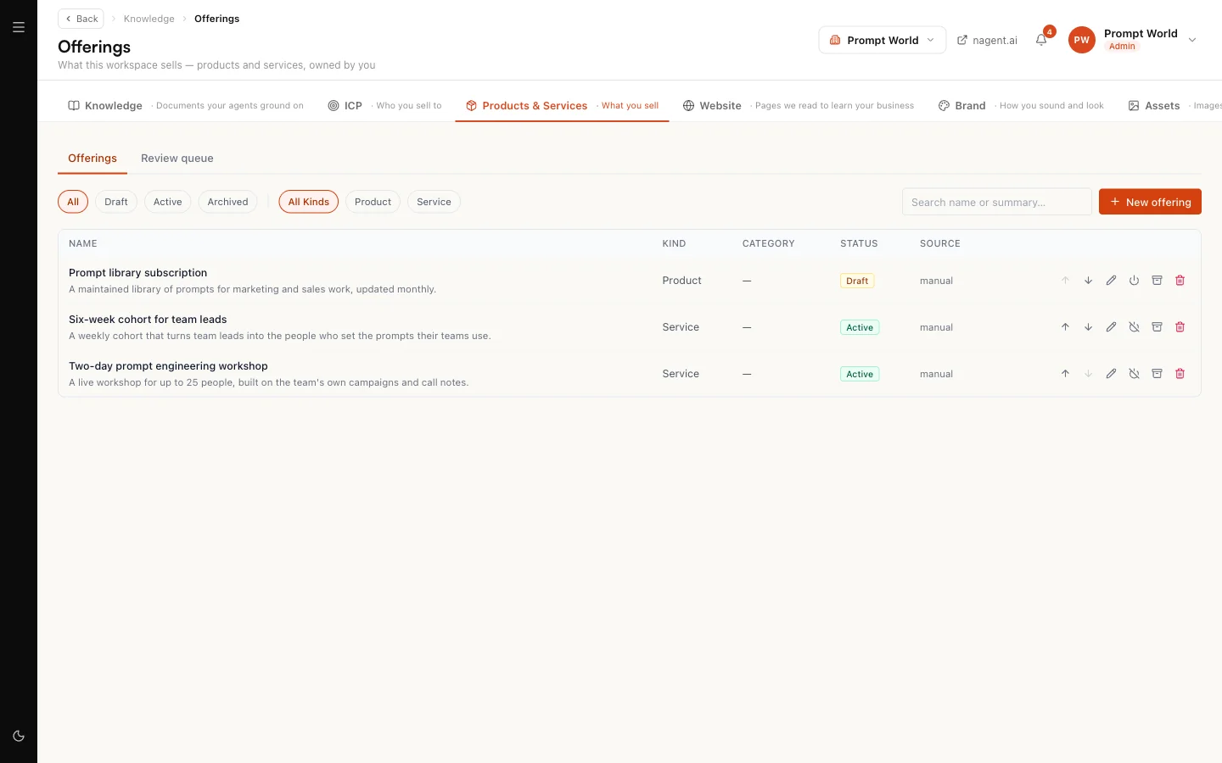Screen dimensions: 1222x763
Task: Archive Prompt library subscription
Action: (x=1157, y=281)
